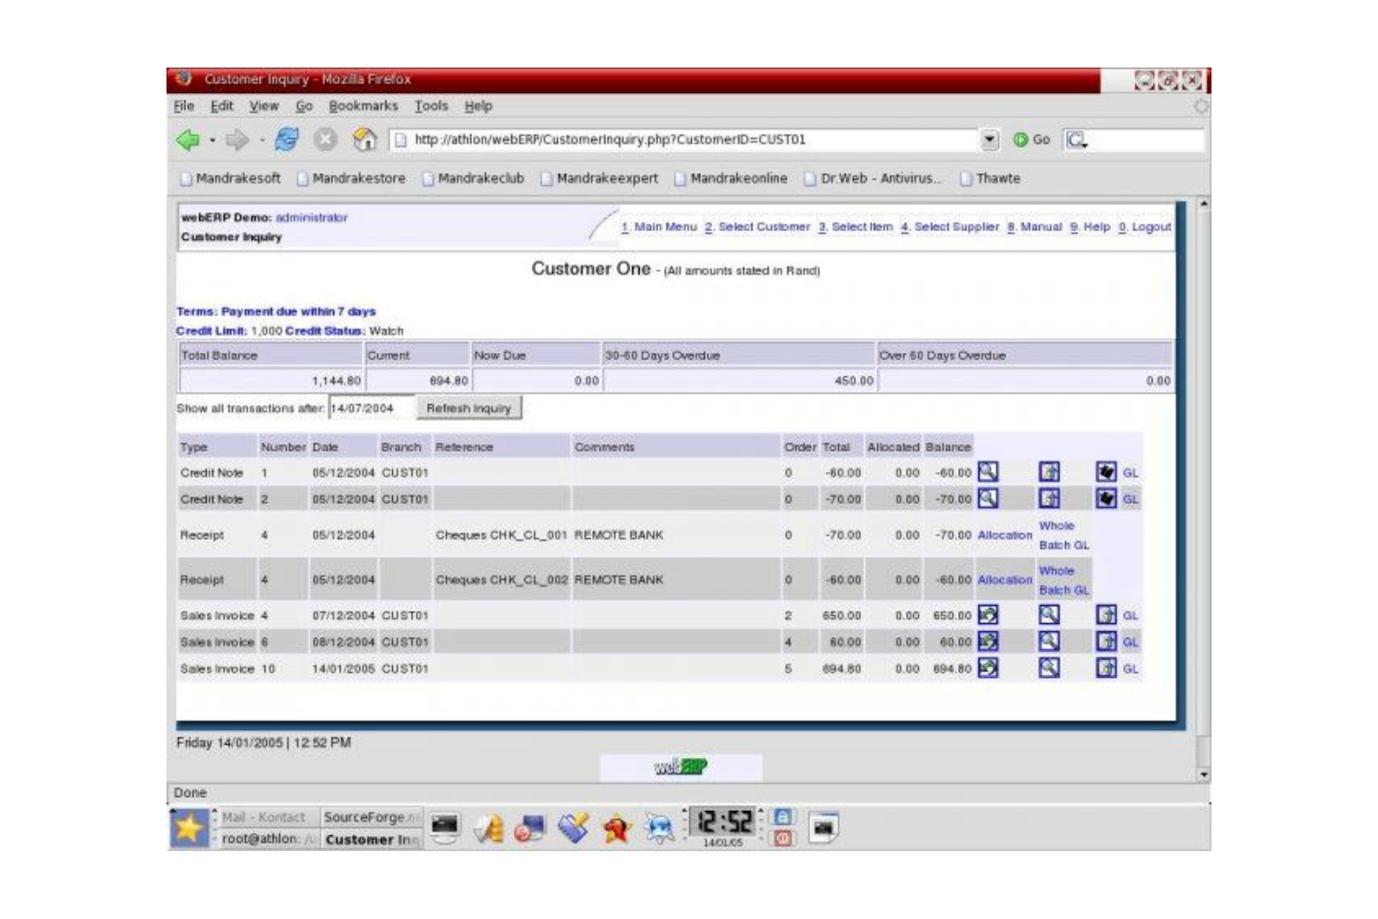Open the Bookmarks menu
Screen dimensions: 1378x919
click(363, 106)
